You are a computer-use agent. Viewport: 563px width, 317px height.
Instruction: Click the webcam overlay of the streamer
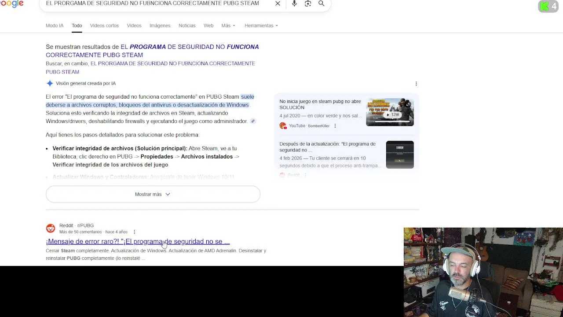coord(483,272)
